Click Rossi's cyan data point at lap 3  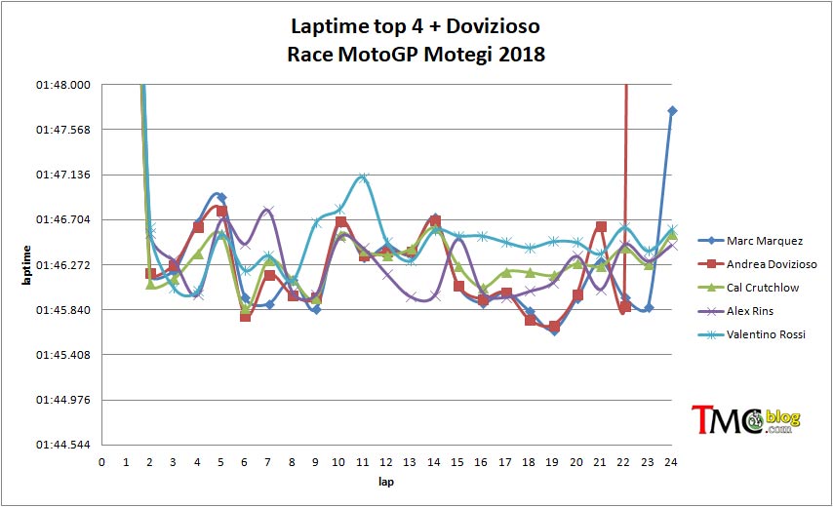coord(174,289)
